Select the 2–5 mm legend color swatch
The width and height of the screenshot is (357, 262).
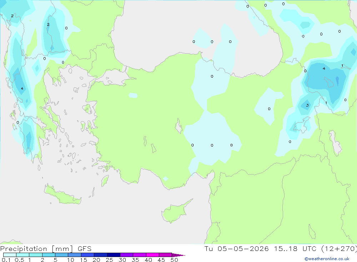[49, 255]
